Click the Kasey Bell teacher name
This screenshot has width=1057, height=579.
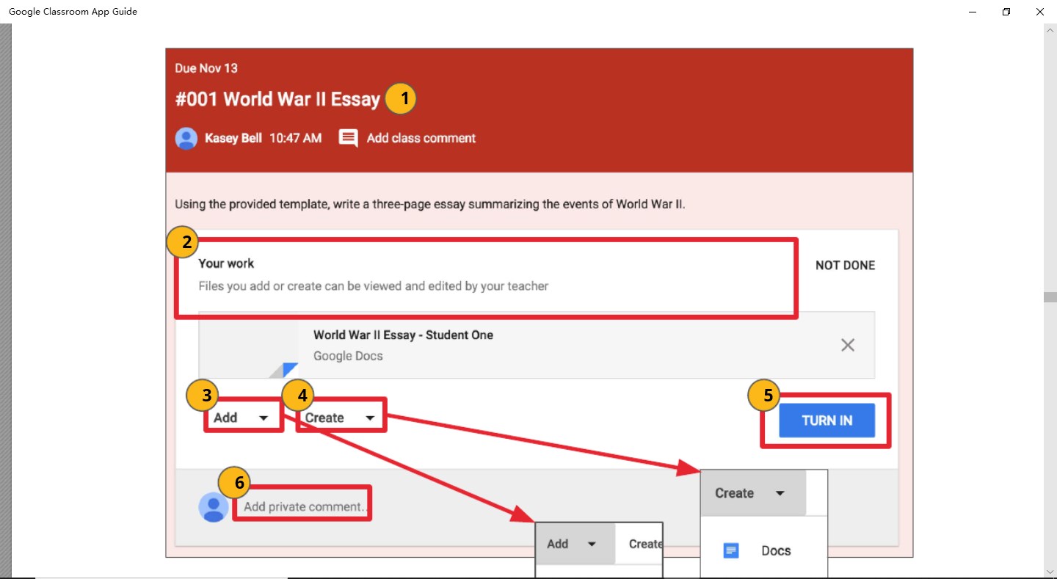click(x=233, y=138)
